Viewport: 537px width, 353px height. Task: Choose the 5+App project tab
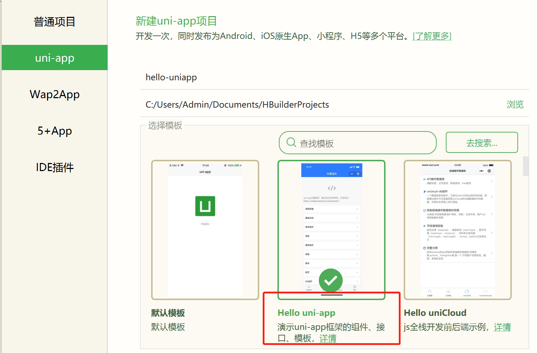(54, 131)
